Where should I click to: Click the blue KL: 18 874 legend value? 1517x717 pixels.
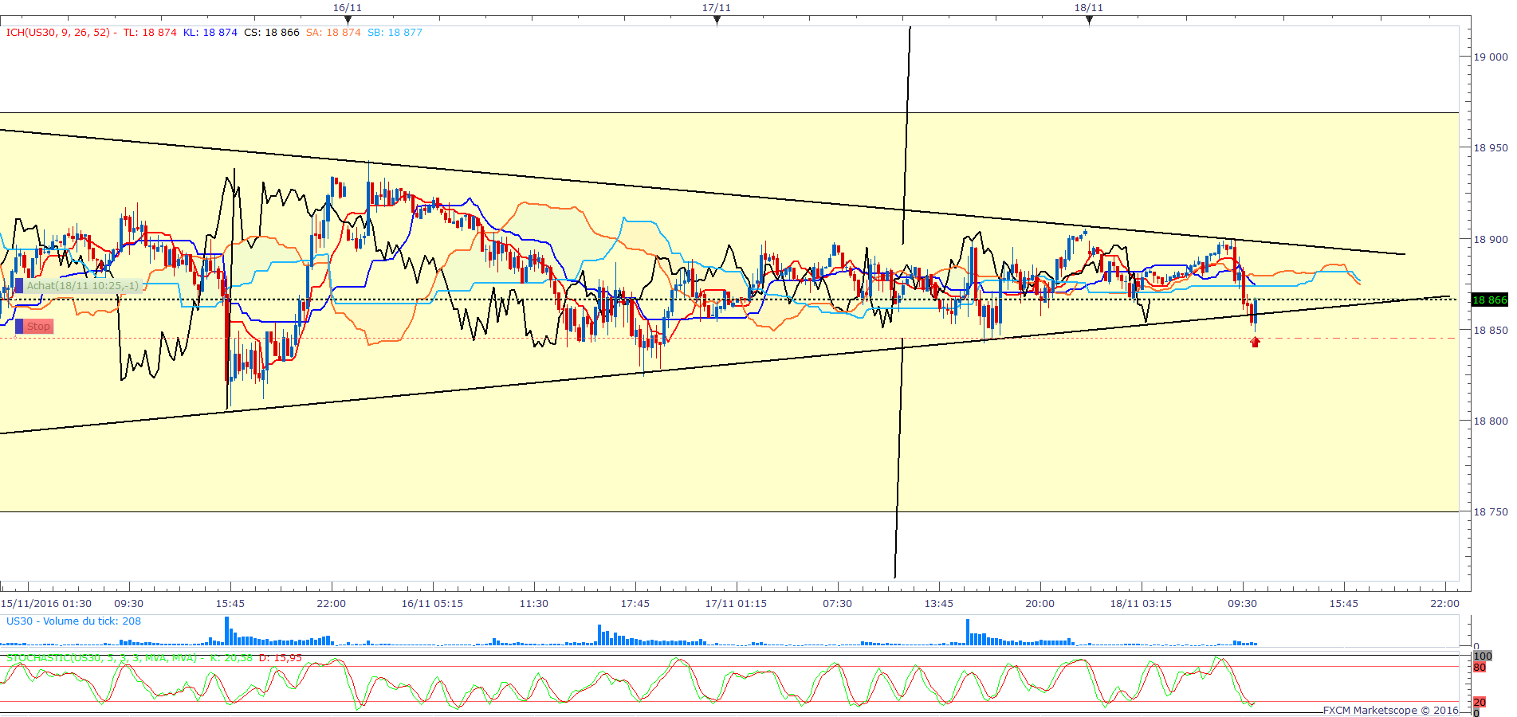coord(210,33)
